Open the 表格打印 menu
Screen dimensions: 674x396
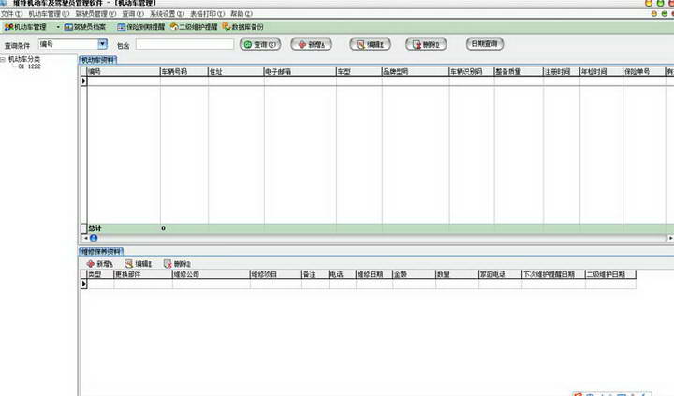207,14
